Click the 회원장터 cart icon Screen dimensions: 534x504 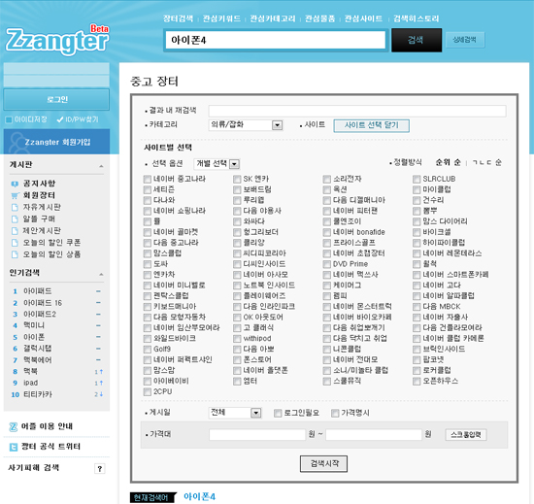[15, 195]
